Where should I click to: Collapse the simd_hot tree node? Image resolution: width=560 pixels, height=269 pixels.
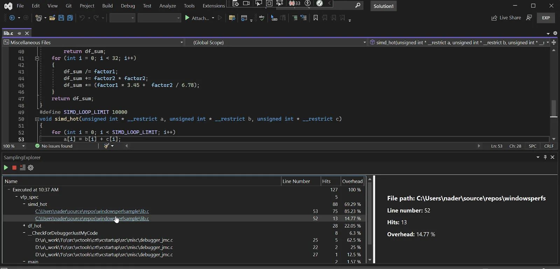point(24,204)
